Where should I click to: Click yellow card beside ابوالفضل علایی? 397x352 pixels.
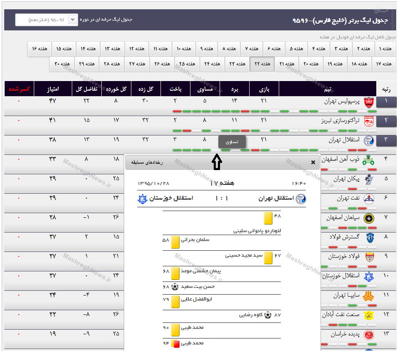175,302
